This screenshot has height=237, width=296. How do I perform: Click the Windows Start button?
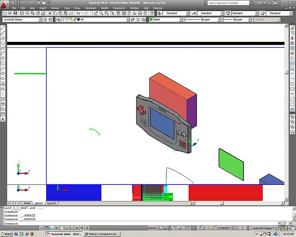6,234
